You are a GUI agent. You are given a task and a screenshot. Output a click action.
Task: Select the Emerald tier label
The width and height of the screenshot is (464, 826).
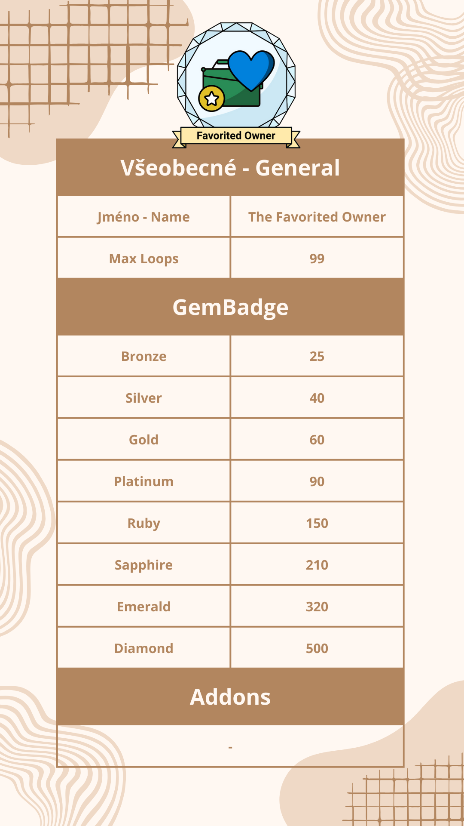click(x=143, y=607)
